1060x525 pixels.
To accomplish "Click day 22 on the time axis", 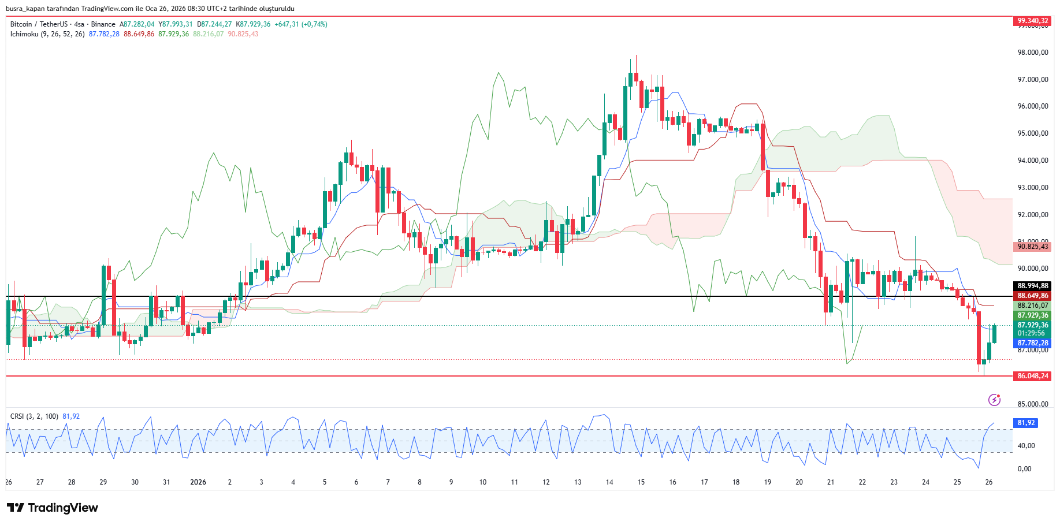I will pyautogui.click(x=862, y=482).
